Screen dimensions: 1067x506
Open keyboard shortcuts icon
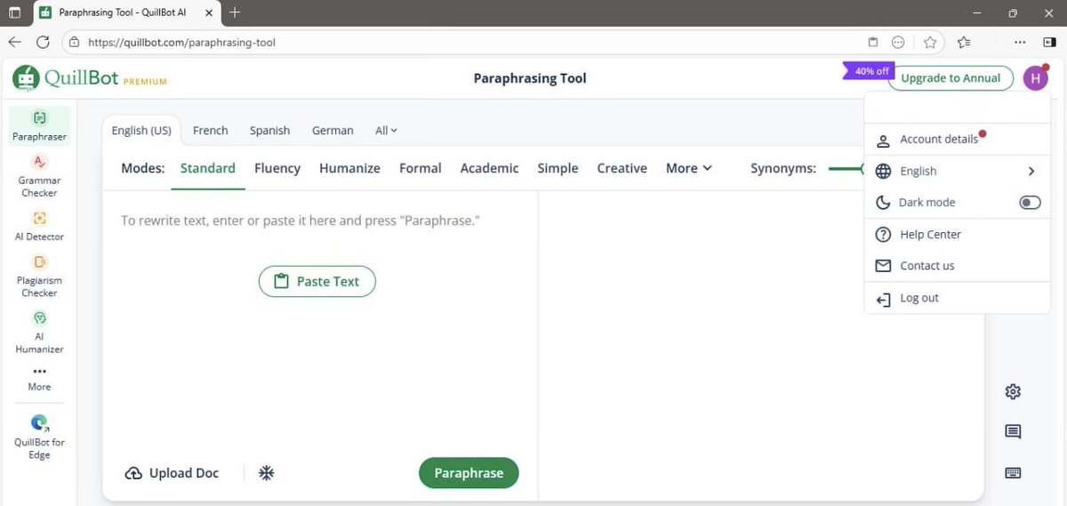(1013, 473)
